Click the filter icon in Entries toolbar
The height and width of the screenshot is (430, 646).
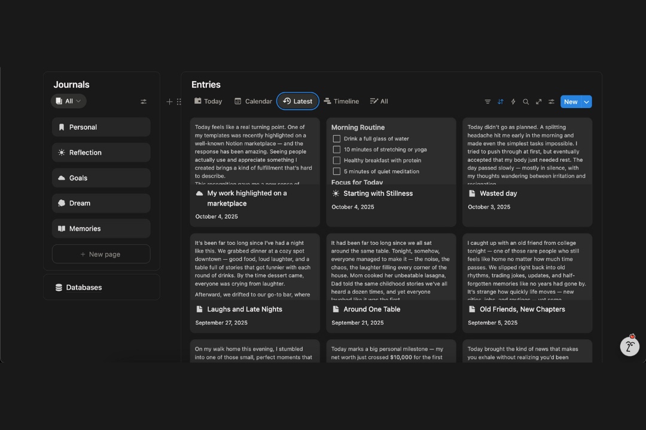pos(487,102)
